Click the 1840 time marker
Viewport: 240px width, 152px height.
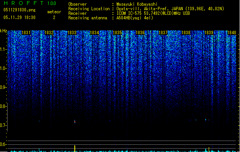[x=232, y=33]
